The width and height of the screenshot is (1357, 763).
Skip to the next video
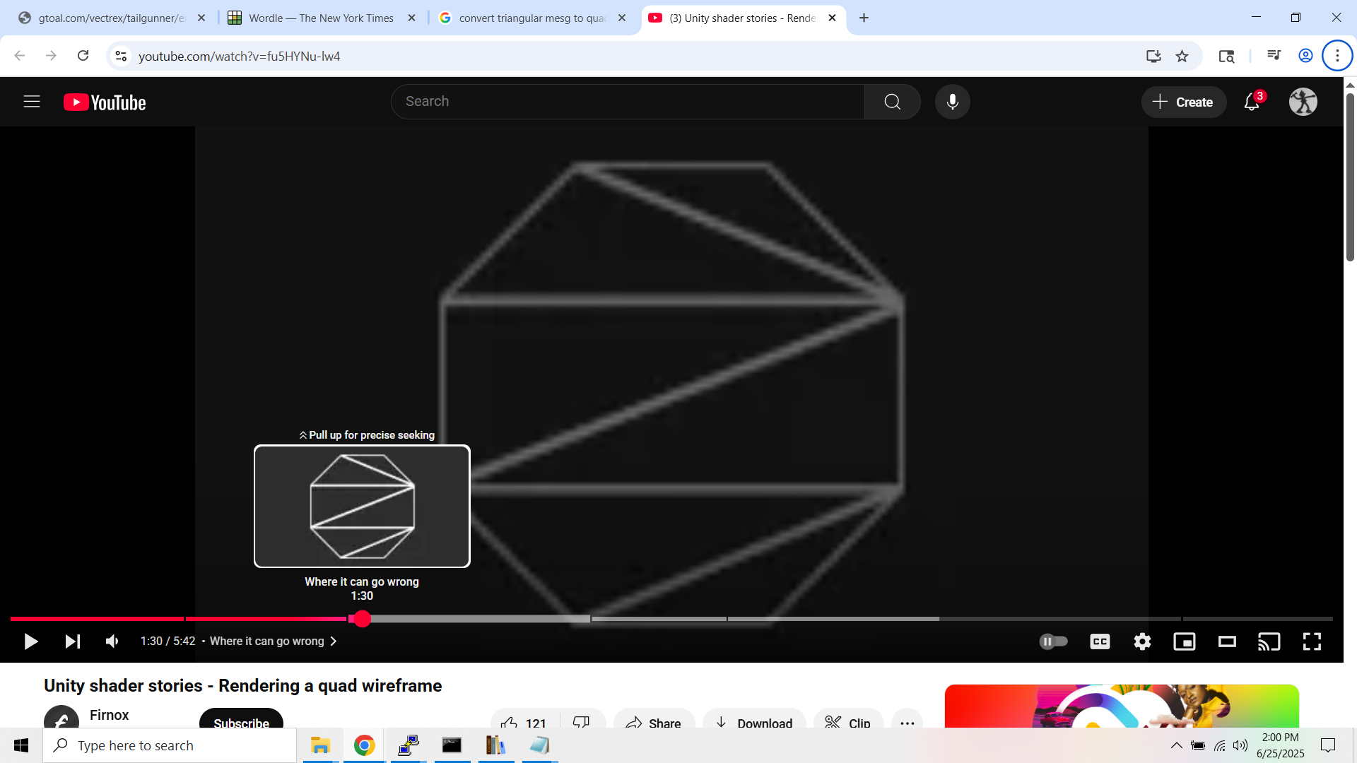point(72,641)
